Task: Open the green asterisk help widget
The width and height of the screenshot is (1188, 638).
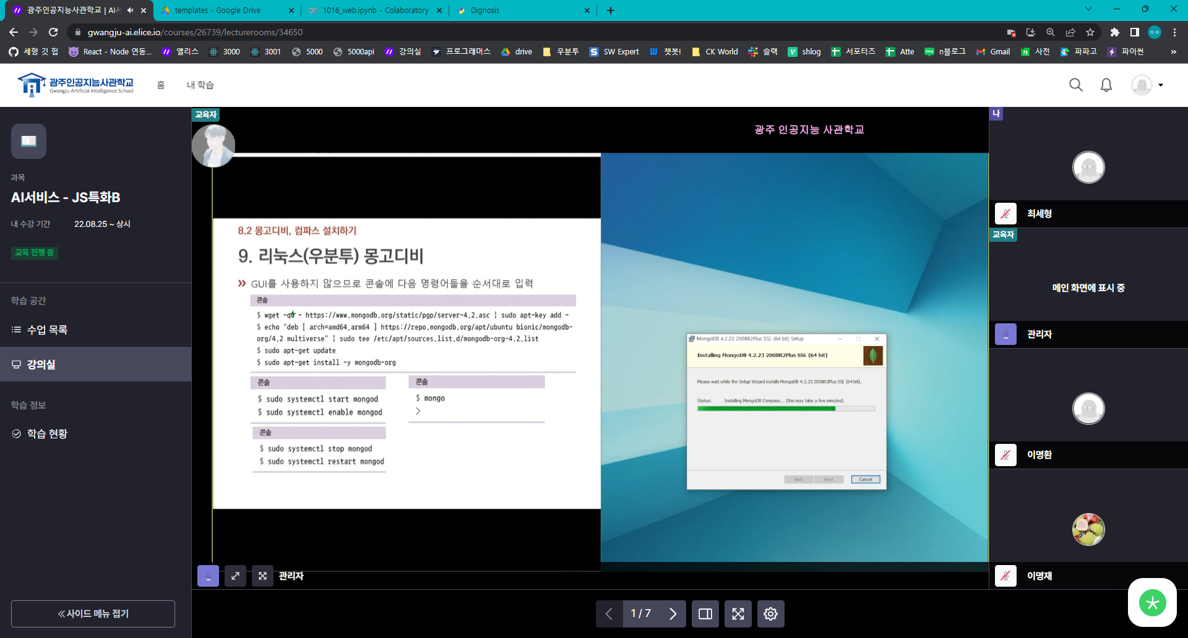Action: tap(1152, 602)
